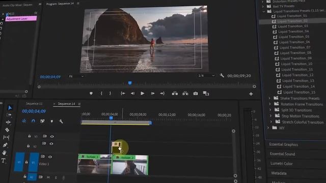Solo audio track A1
This screenshot has height=183, width=326.
pos(56,177)
